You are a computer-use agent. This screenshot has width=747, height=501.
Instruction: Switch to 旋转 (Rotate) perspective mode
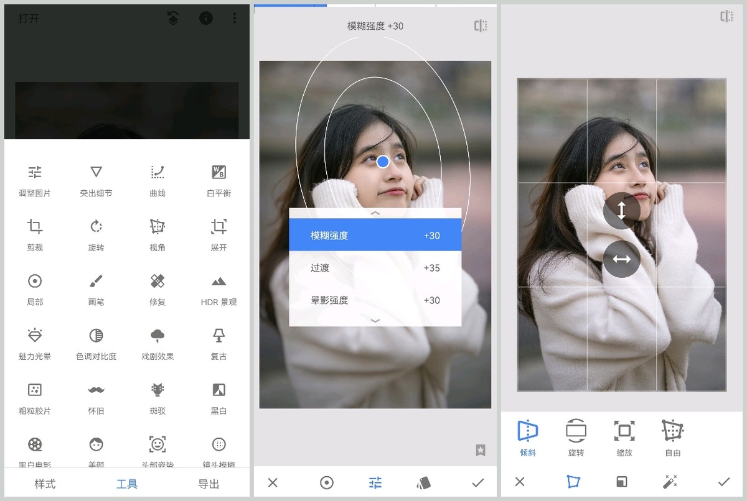point(575,437)
